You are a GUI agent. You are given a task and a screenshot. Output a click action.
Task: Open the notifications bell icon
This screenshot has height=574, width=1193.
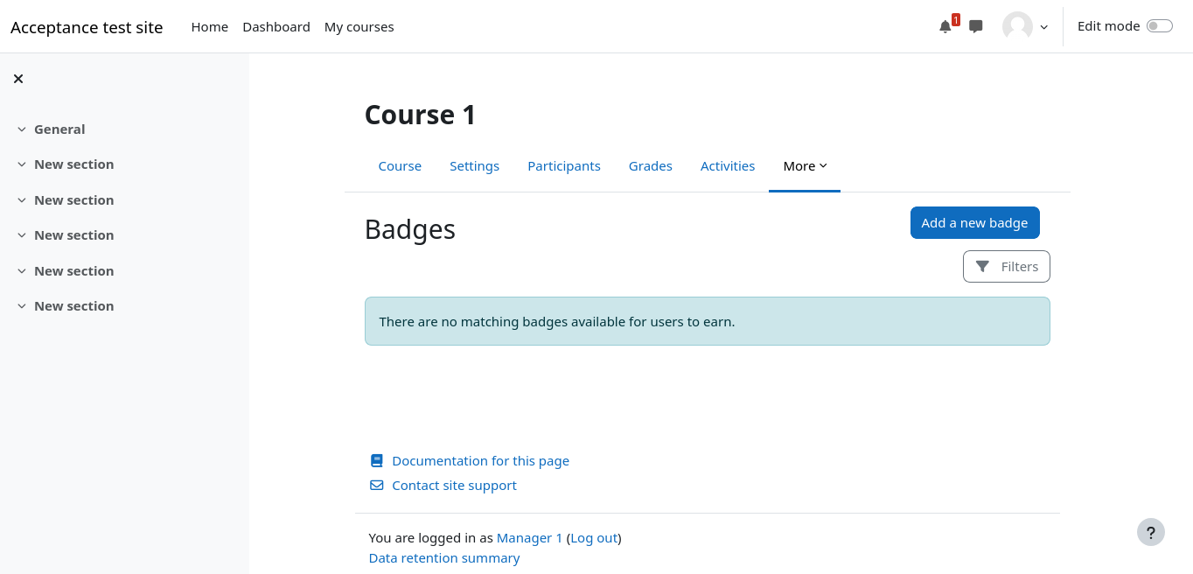coord(945,27)
